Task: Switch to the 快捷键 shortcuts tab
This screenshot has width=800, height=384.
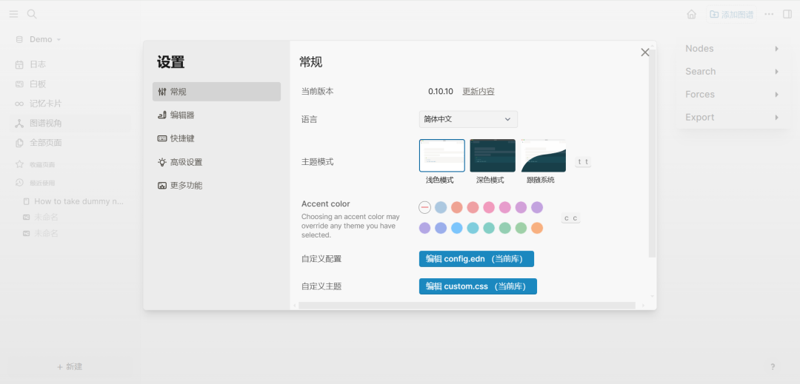Action: pos(216,138)
